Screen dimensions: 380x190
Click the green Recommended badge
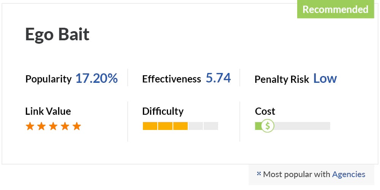click(336, 9)
